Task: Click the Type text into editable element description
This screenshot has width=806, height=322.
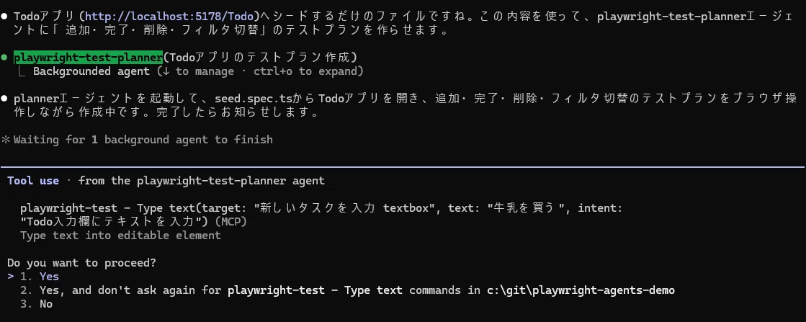Action: [x=120, y=236]
